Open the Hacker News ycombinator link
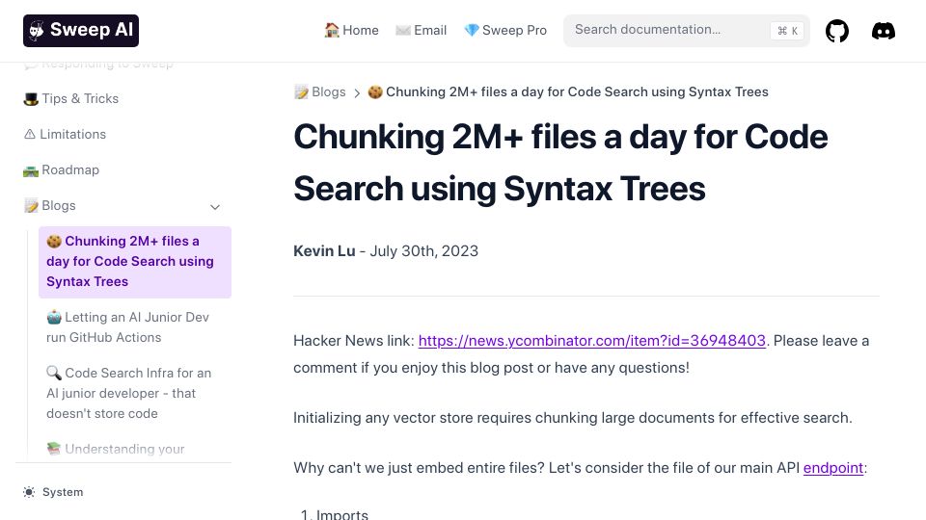Image resolution: width=926 pixels, height=520 pixels. click(591, 341)
